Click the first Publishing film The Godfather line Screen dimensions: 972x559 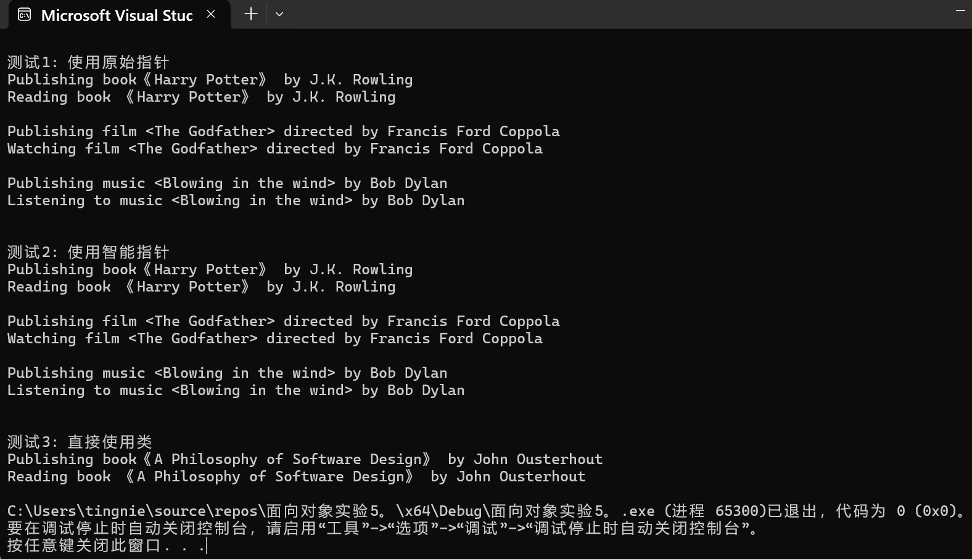click(283, 131)
